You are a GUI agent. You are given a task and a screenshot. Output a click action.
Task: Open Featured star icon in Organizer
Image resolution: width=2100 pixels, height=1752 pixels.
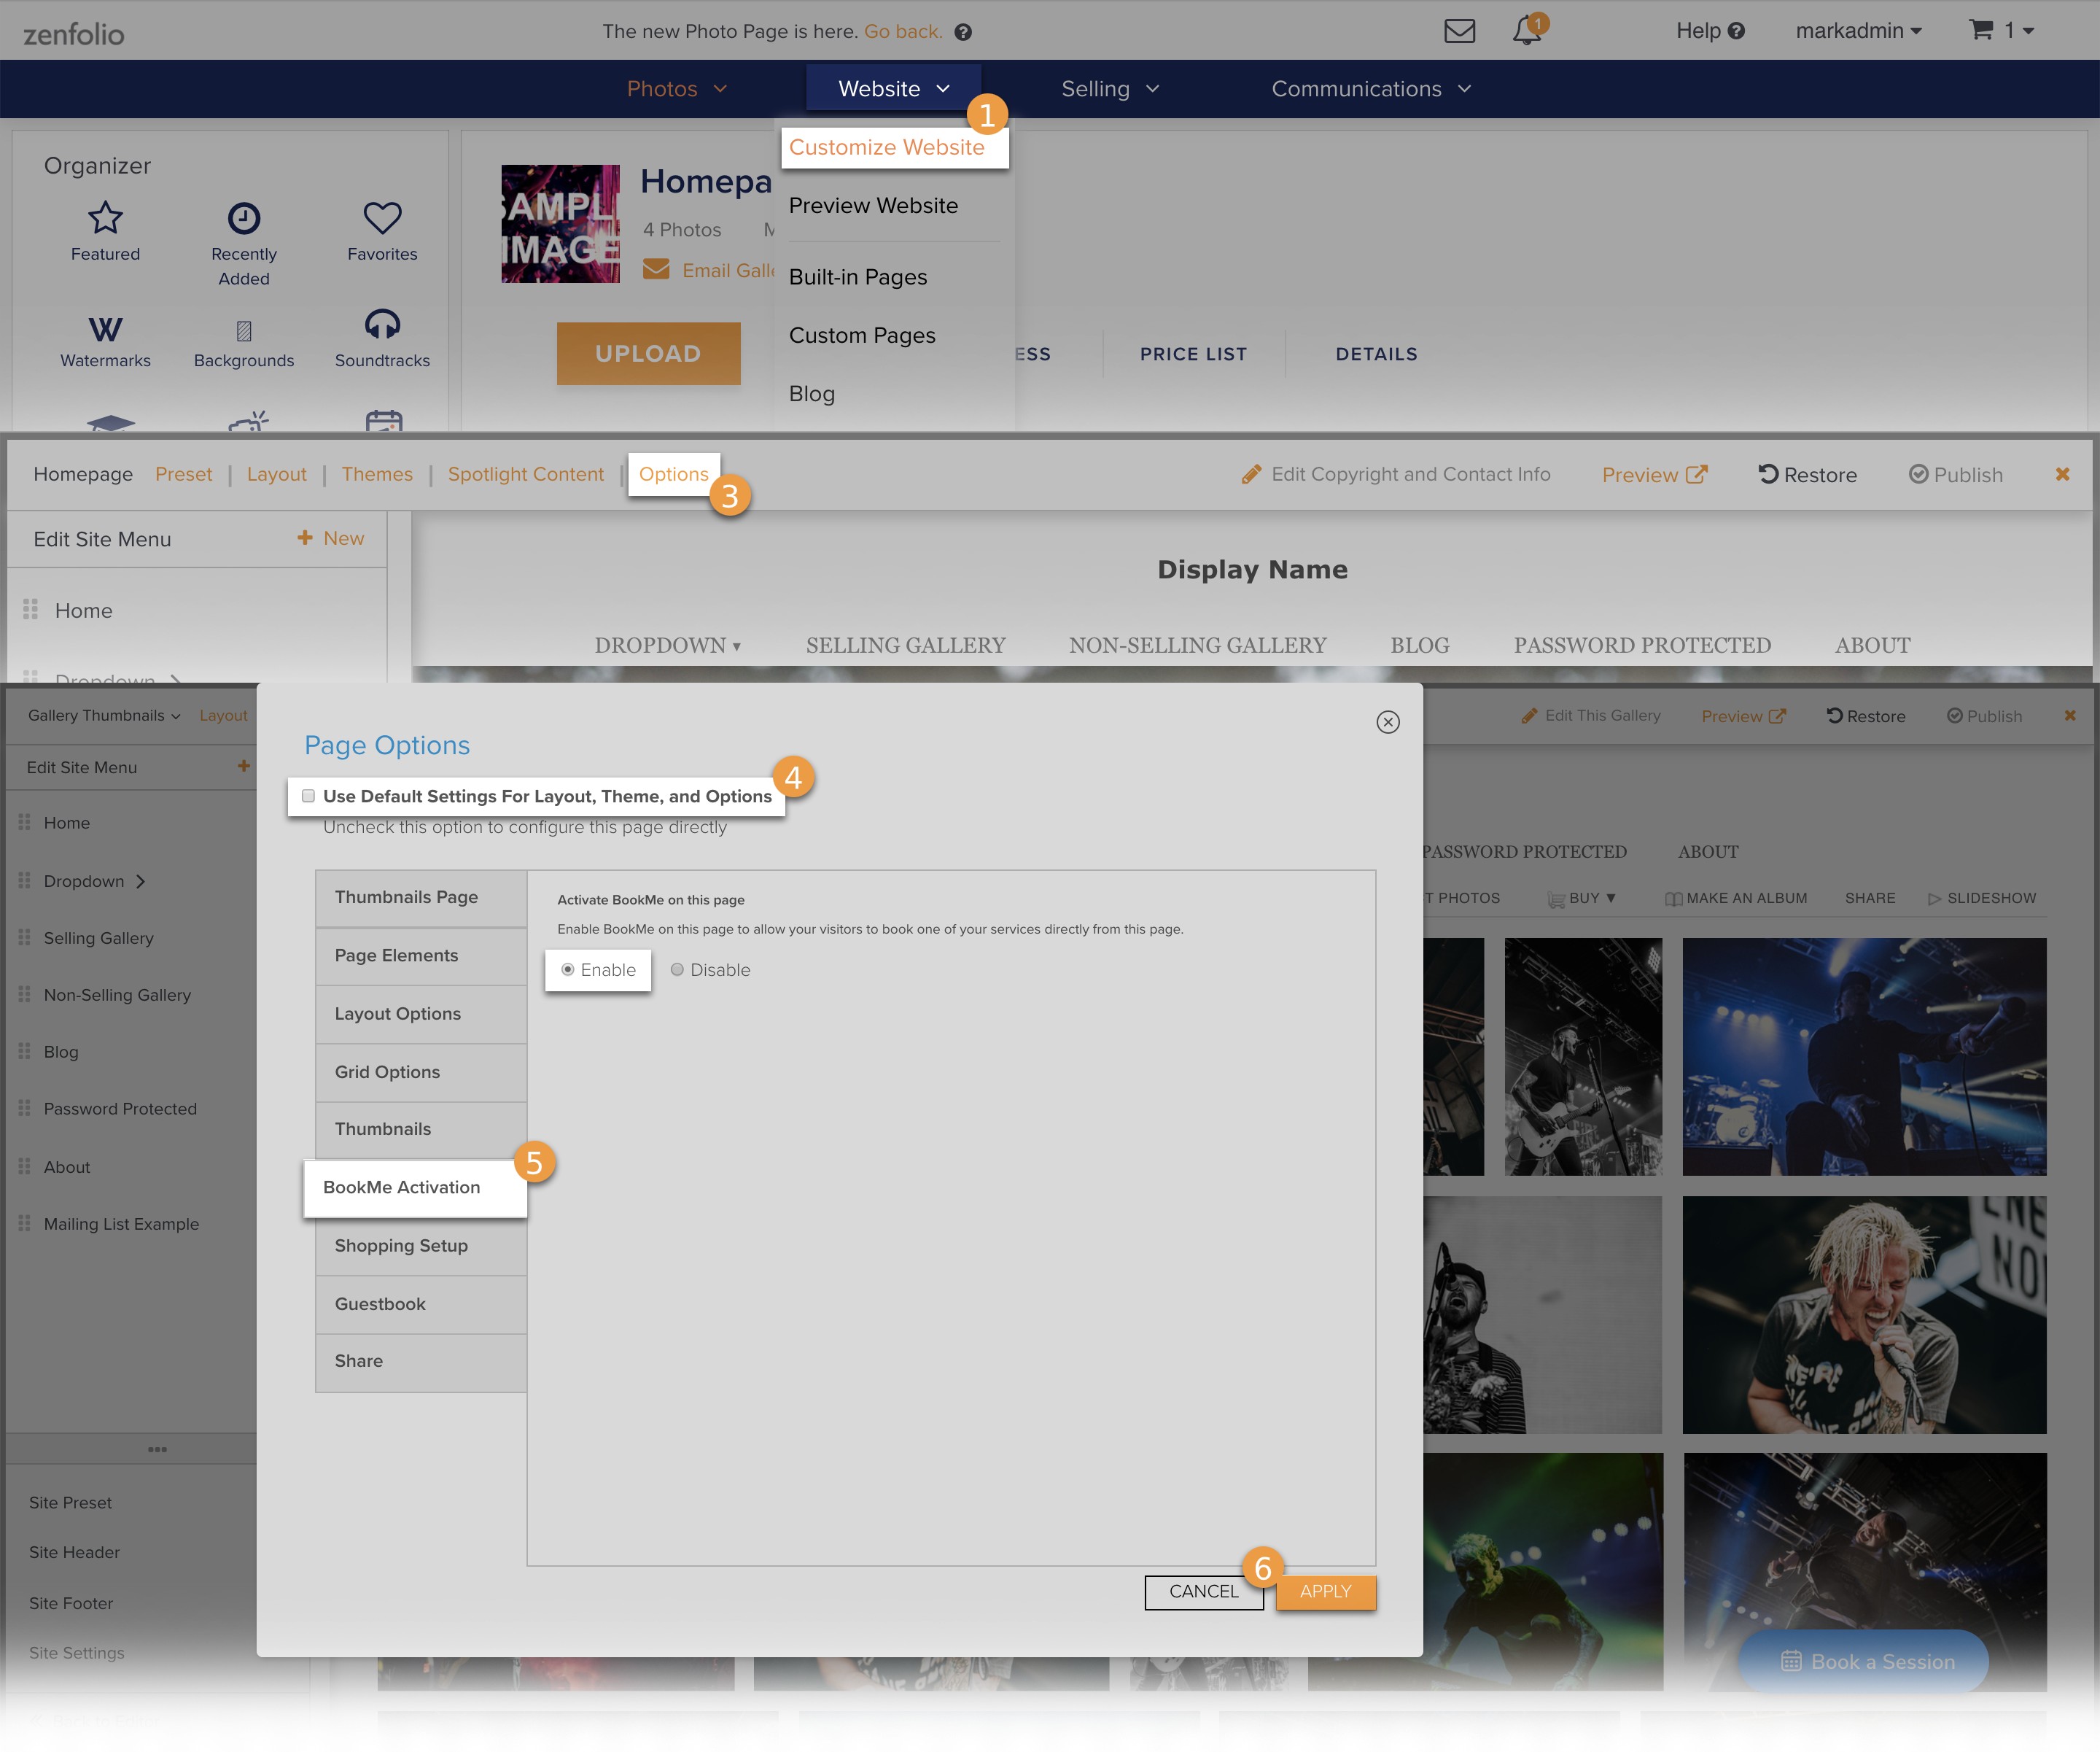point(105,217)
